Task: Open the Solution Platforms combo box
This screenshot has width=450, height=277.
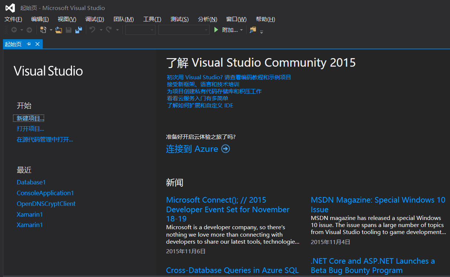Action: coord(184,30)
